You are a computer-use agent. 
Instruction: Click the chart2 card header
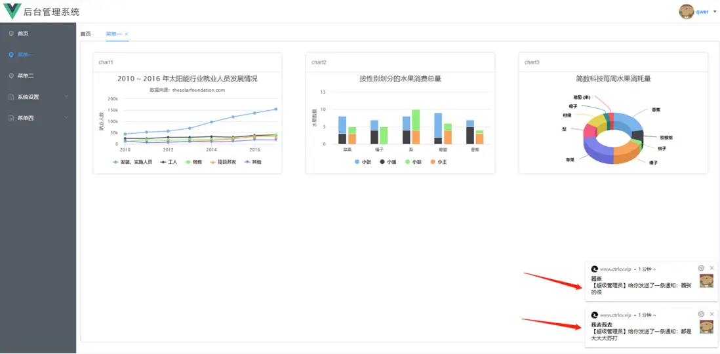click(401, 62)
